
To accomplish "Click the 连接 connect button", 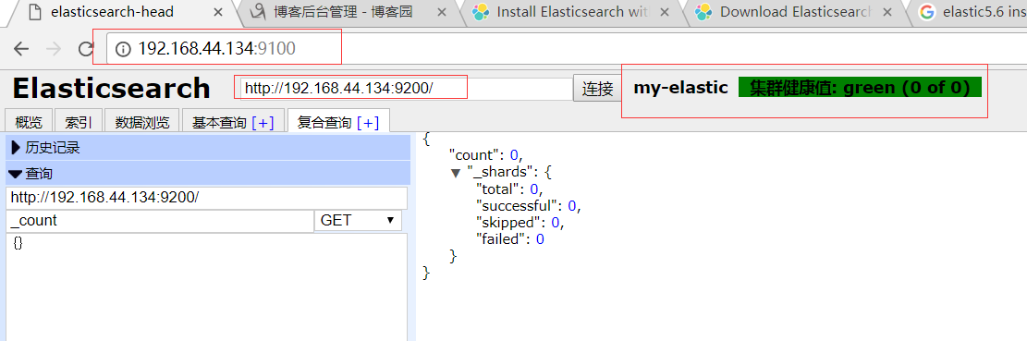I will pos(597,89).
